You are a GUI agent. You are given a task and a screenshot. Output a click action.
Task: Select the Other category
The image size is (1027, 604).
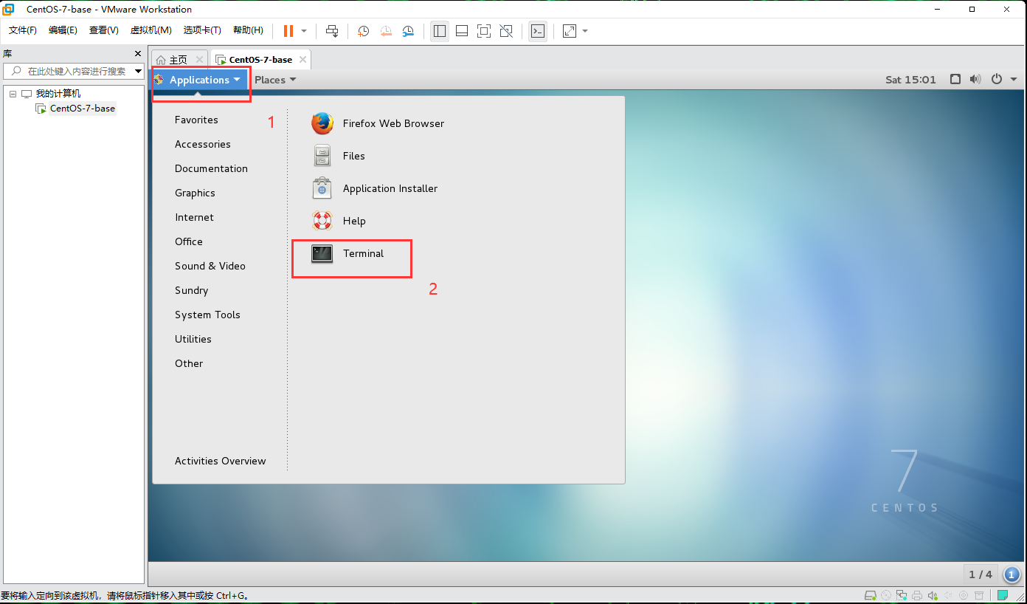point(189,363)
